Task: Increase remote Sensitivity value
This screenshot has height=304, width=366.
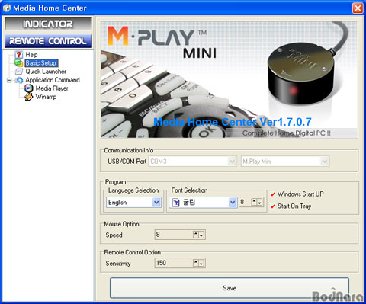Action: point(196,263)
